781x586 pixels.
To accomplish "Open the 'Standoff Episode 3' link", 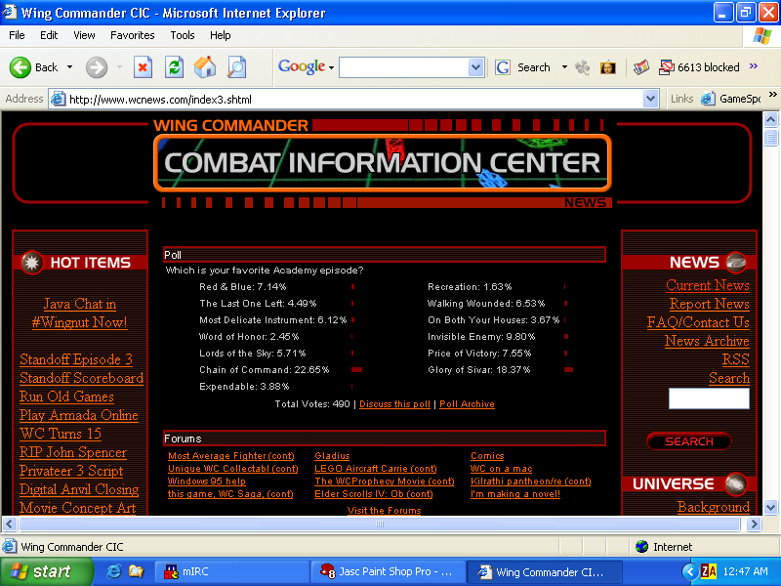I will click(x=76, y=359).
